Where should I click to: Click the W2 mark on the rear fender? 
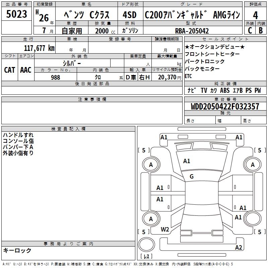pos(165,229)
